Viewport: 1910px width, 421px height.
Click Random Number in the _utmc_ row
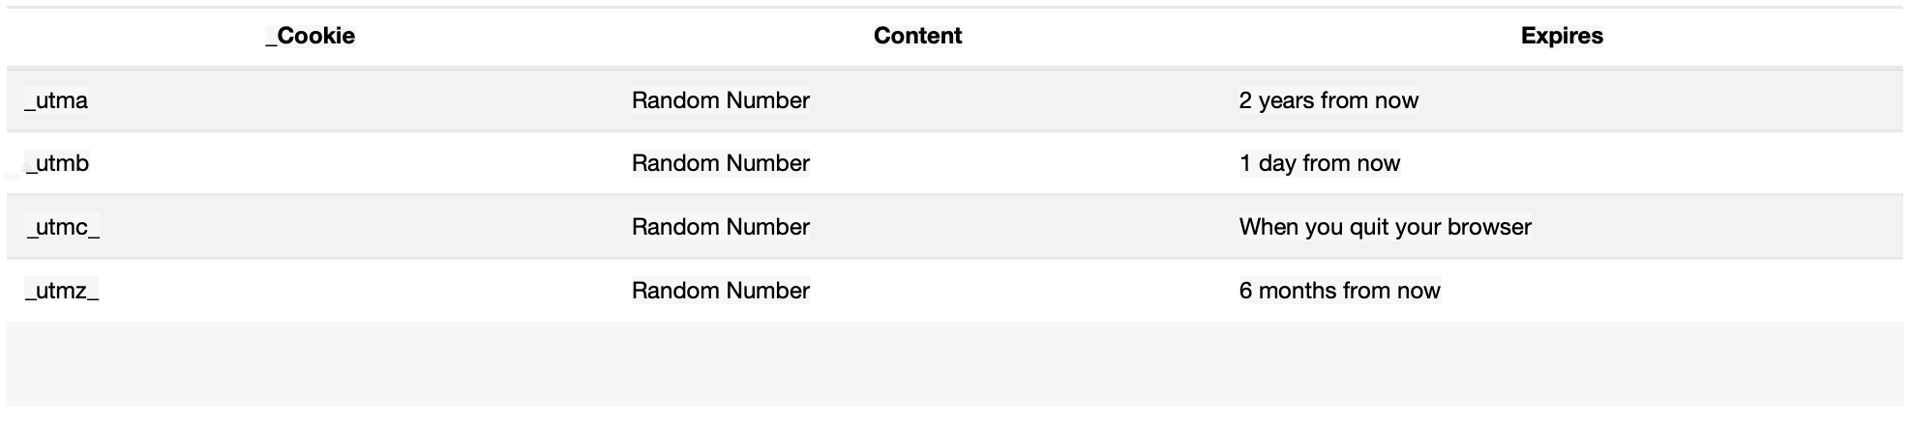(x=721, y=227)
